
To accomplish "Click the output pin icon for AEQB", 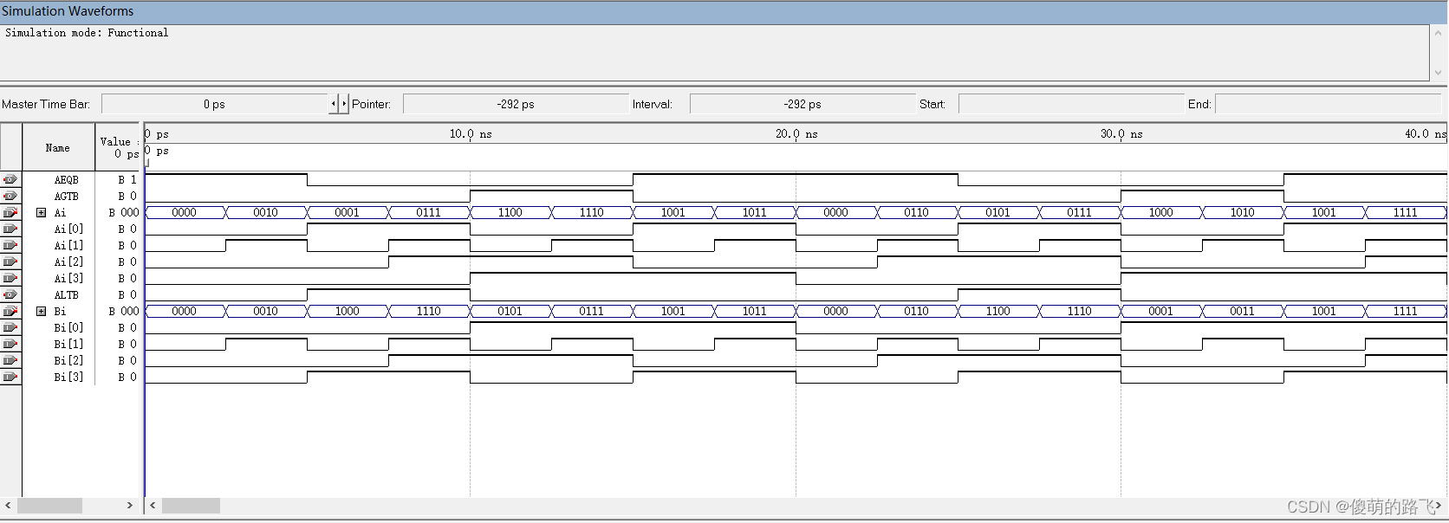I will [x=10, y=179].
